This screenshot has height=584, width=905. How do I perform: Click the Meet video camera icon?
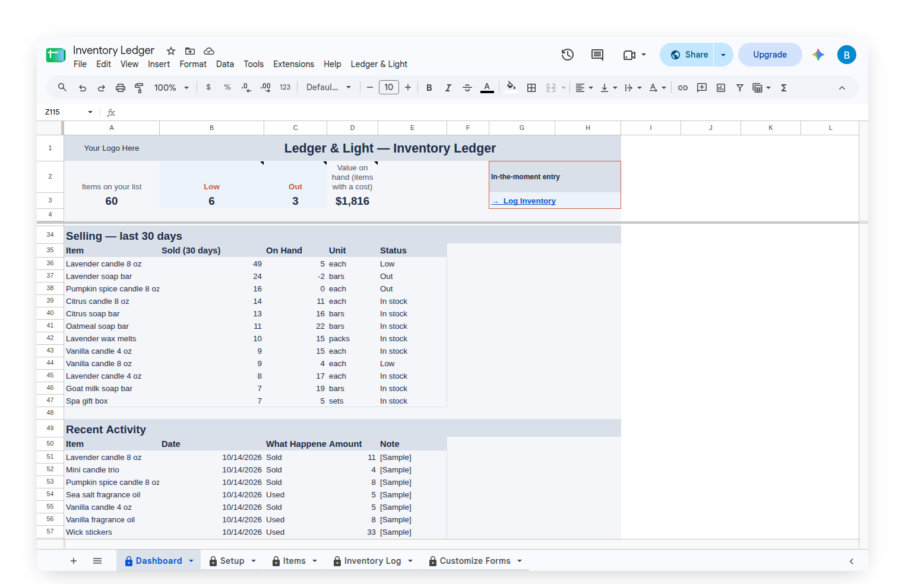click(629, 55)
